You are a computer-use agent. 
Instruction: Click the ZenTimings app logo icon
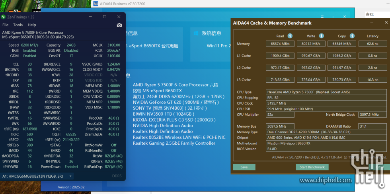coord(3,17)
